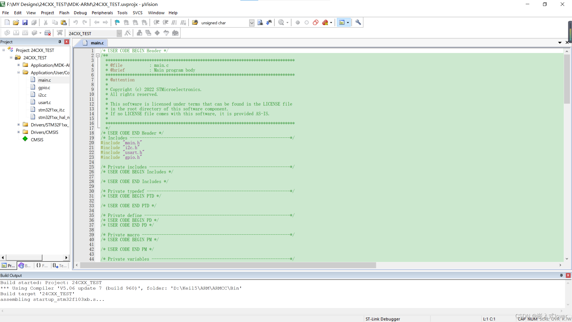Open Manage Run-Time Environment green diamond icon
The image size is (572, 322).
pyautogui.click(x=157, y=33)
